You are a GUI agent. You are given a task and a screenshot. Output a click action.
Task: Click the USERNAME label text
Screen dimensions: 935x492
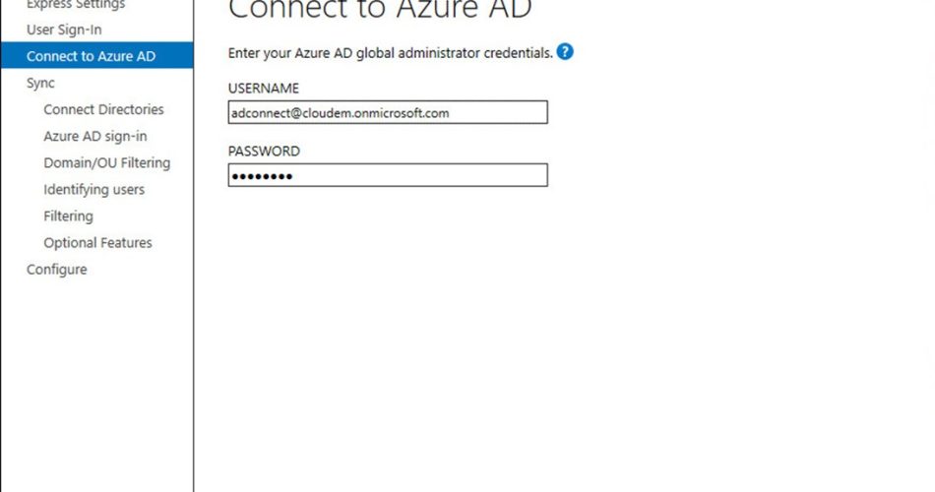point(263,89)
